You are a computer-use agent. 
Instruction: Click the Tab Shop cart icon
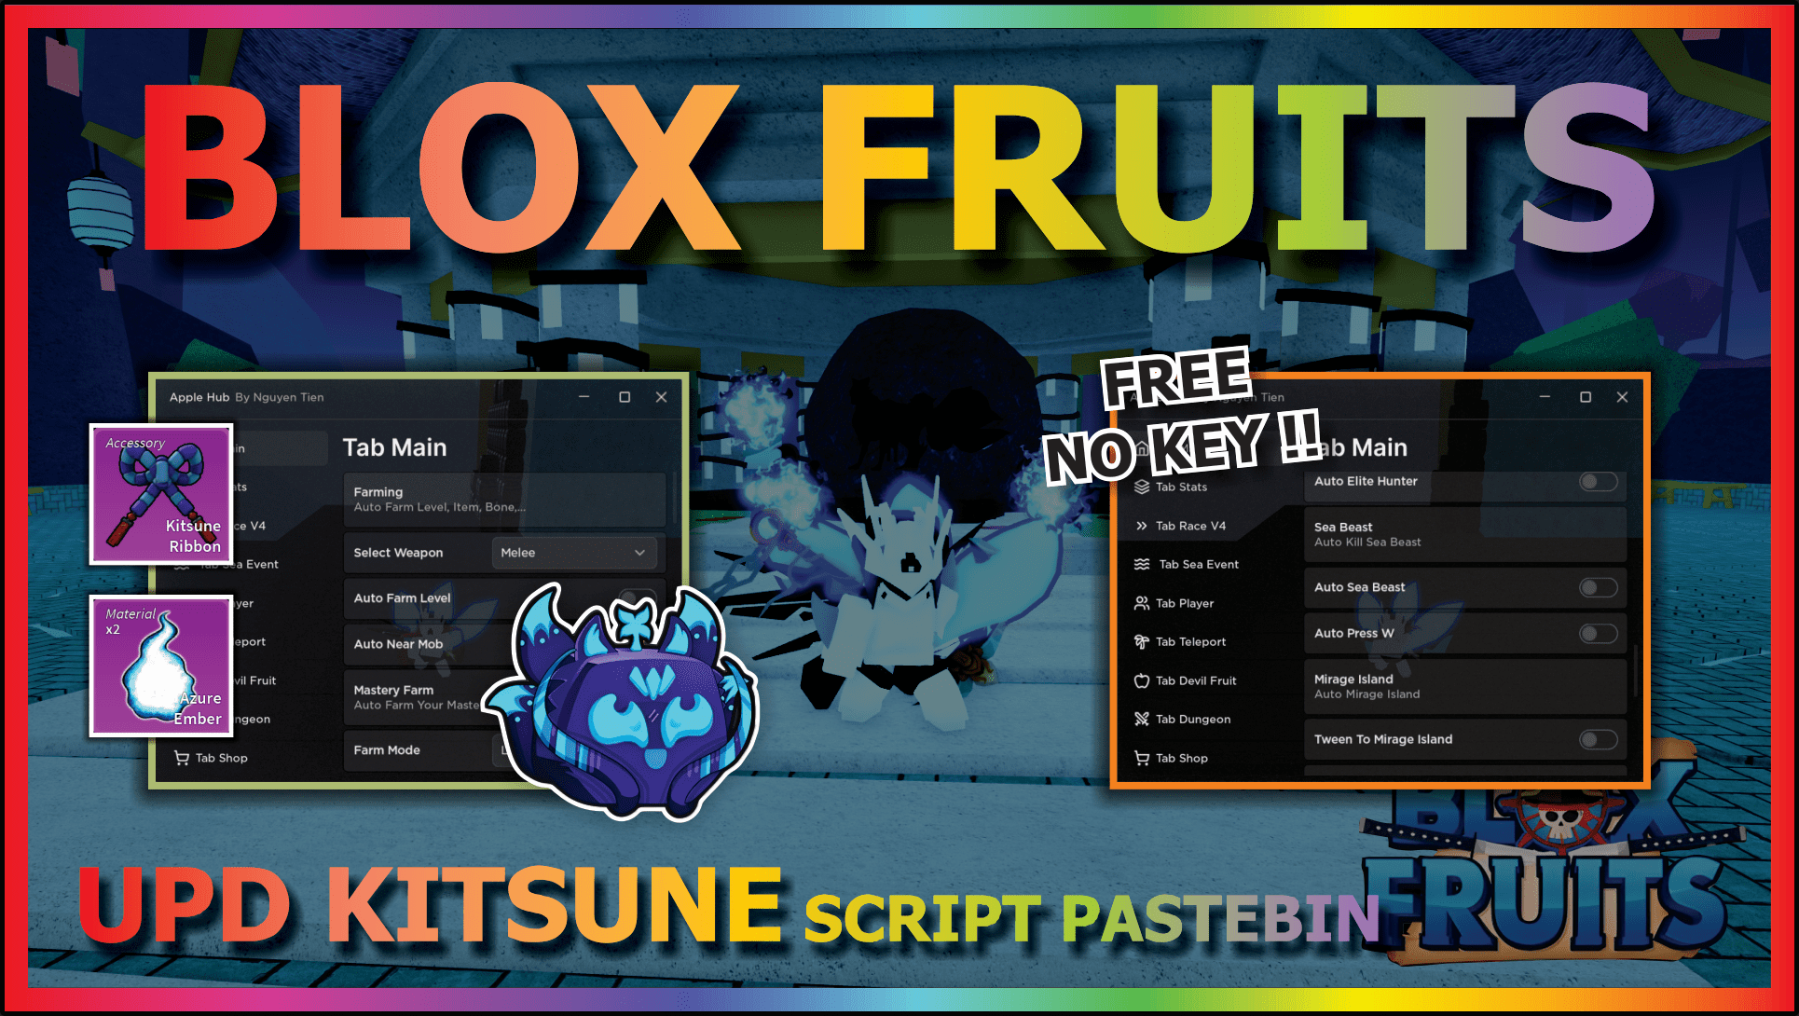point(182,762)
